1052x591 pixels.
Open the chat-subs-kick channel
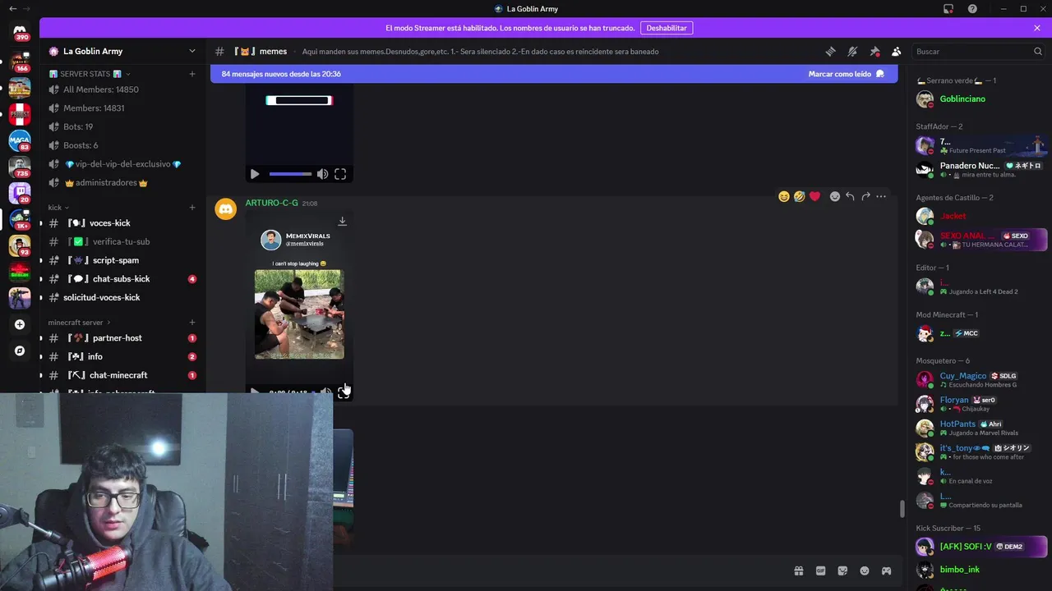[x=122, y=279]
